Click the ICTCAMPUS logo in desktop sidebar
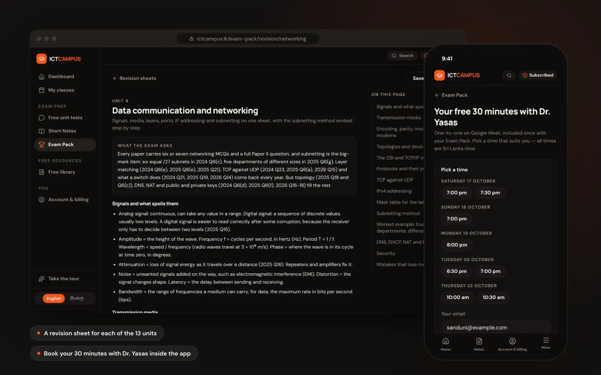This screenshot has height=375, width=601. [59, 59]
